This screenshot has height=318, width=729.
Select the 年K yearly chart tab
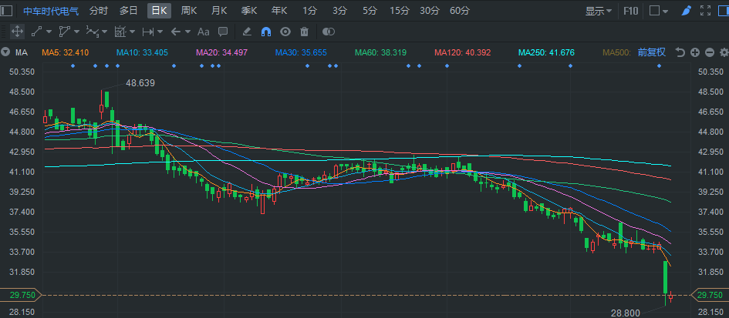point(279,11)
